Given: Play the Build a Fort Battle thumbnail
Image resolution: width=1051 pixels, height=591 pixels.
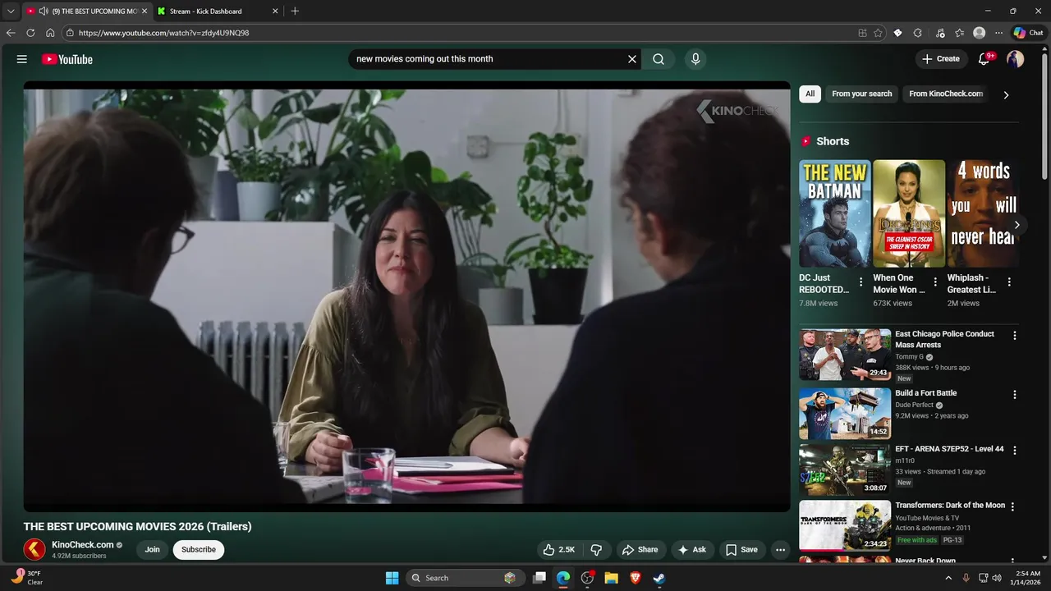Looking at the screenshot, I should click(x=845, y=414).
